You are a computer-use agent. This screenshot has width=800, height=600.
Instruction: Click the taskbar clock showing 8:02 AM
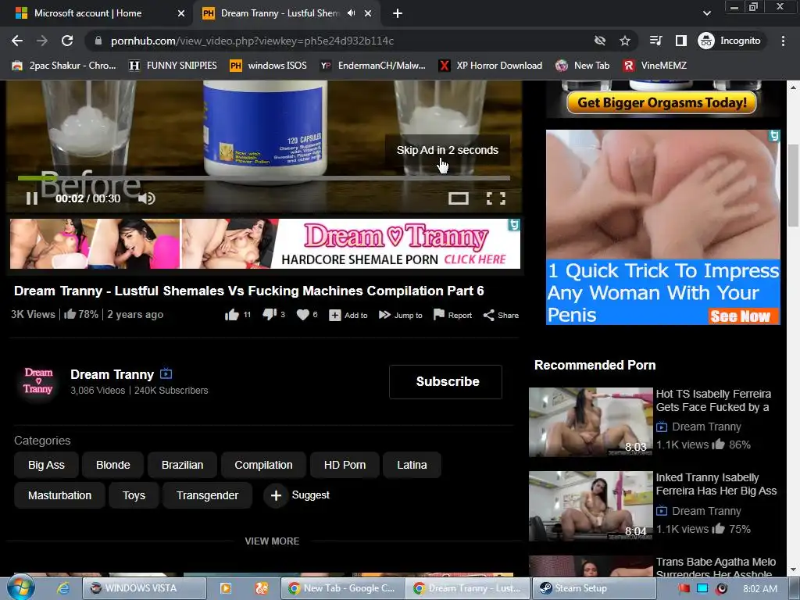click(x=760, y=589)
